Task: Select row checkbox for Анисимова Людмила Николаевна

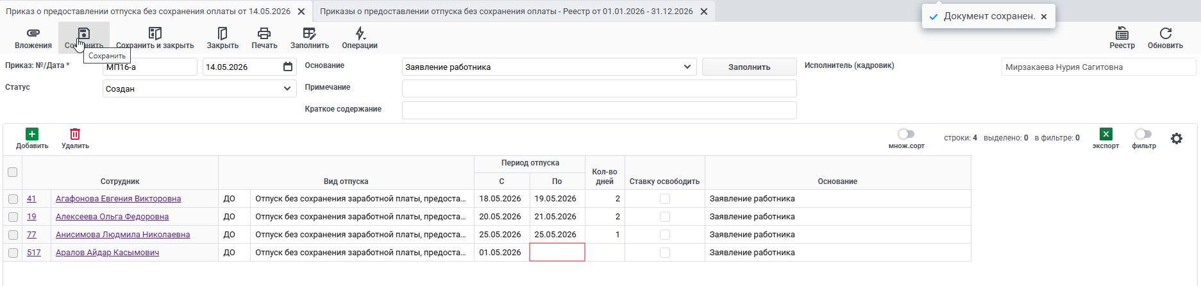Action: tap(13, 235)
